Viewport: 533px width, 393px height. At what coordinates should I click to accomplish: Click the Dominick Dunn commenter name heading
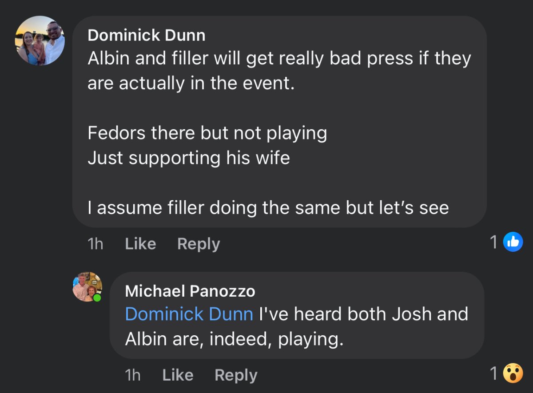tap(147, 35)
